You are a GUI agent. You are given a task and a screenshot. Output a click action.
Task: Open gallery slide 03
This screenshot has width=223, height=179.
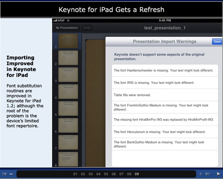point(91,174)
